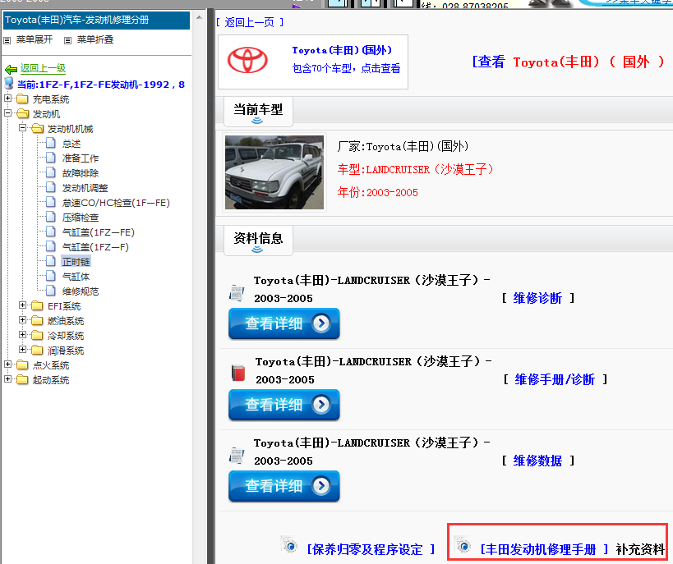This screenshot has width=673, height=564.
Task: Click the 年份:2003-2005 text
Action: pos(377,192)
